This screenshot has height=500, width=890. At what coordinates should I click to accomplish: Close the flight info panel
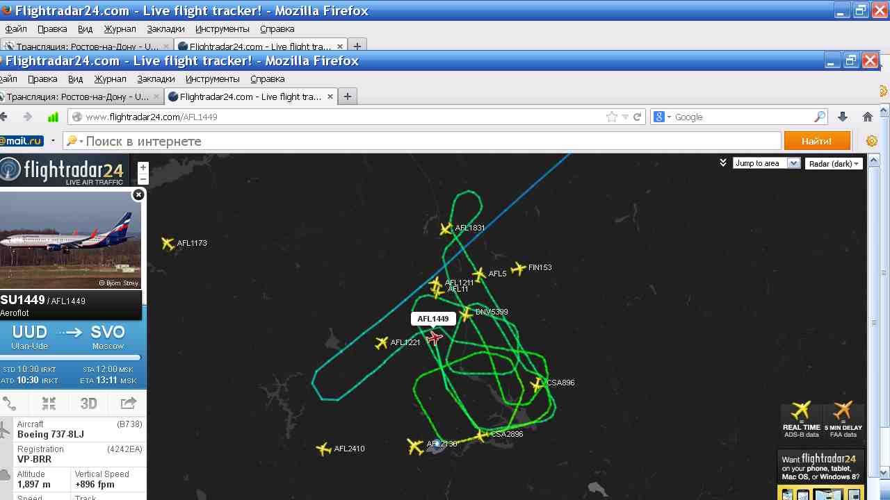pos(138,194)
